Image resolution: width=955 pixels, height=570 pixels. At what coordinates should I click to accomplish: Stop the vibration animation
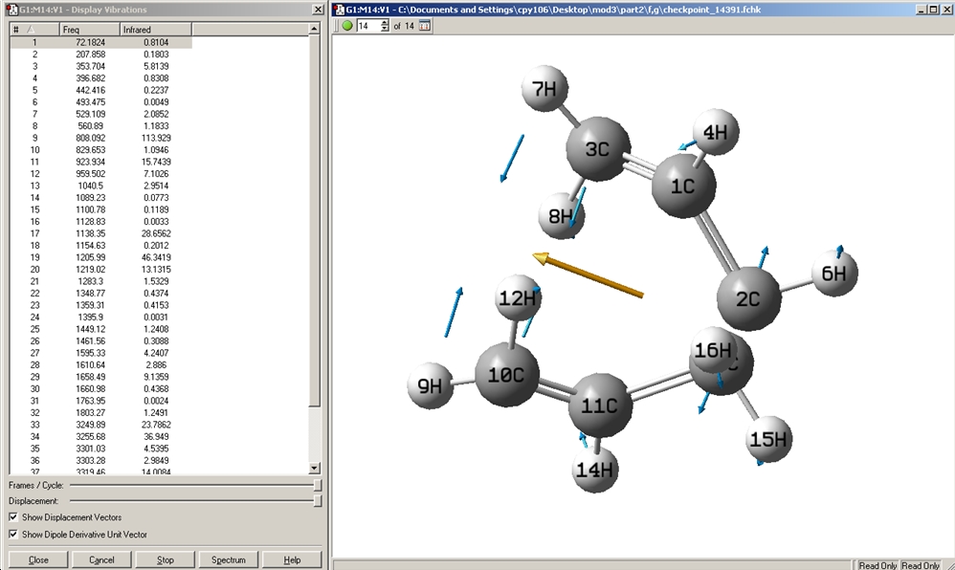coord(165,559)
